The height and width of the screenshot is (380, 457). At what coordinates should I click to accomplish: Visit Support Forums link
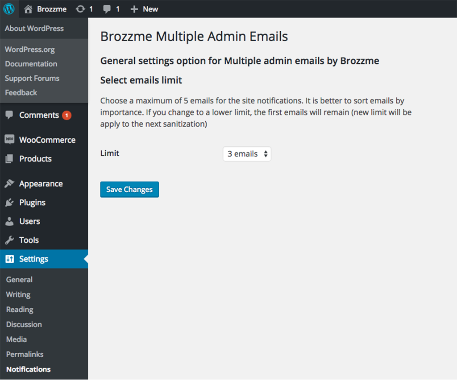click(32, 78)
